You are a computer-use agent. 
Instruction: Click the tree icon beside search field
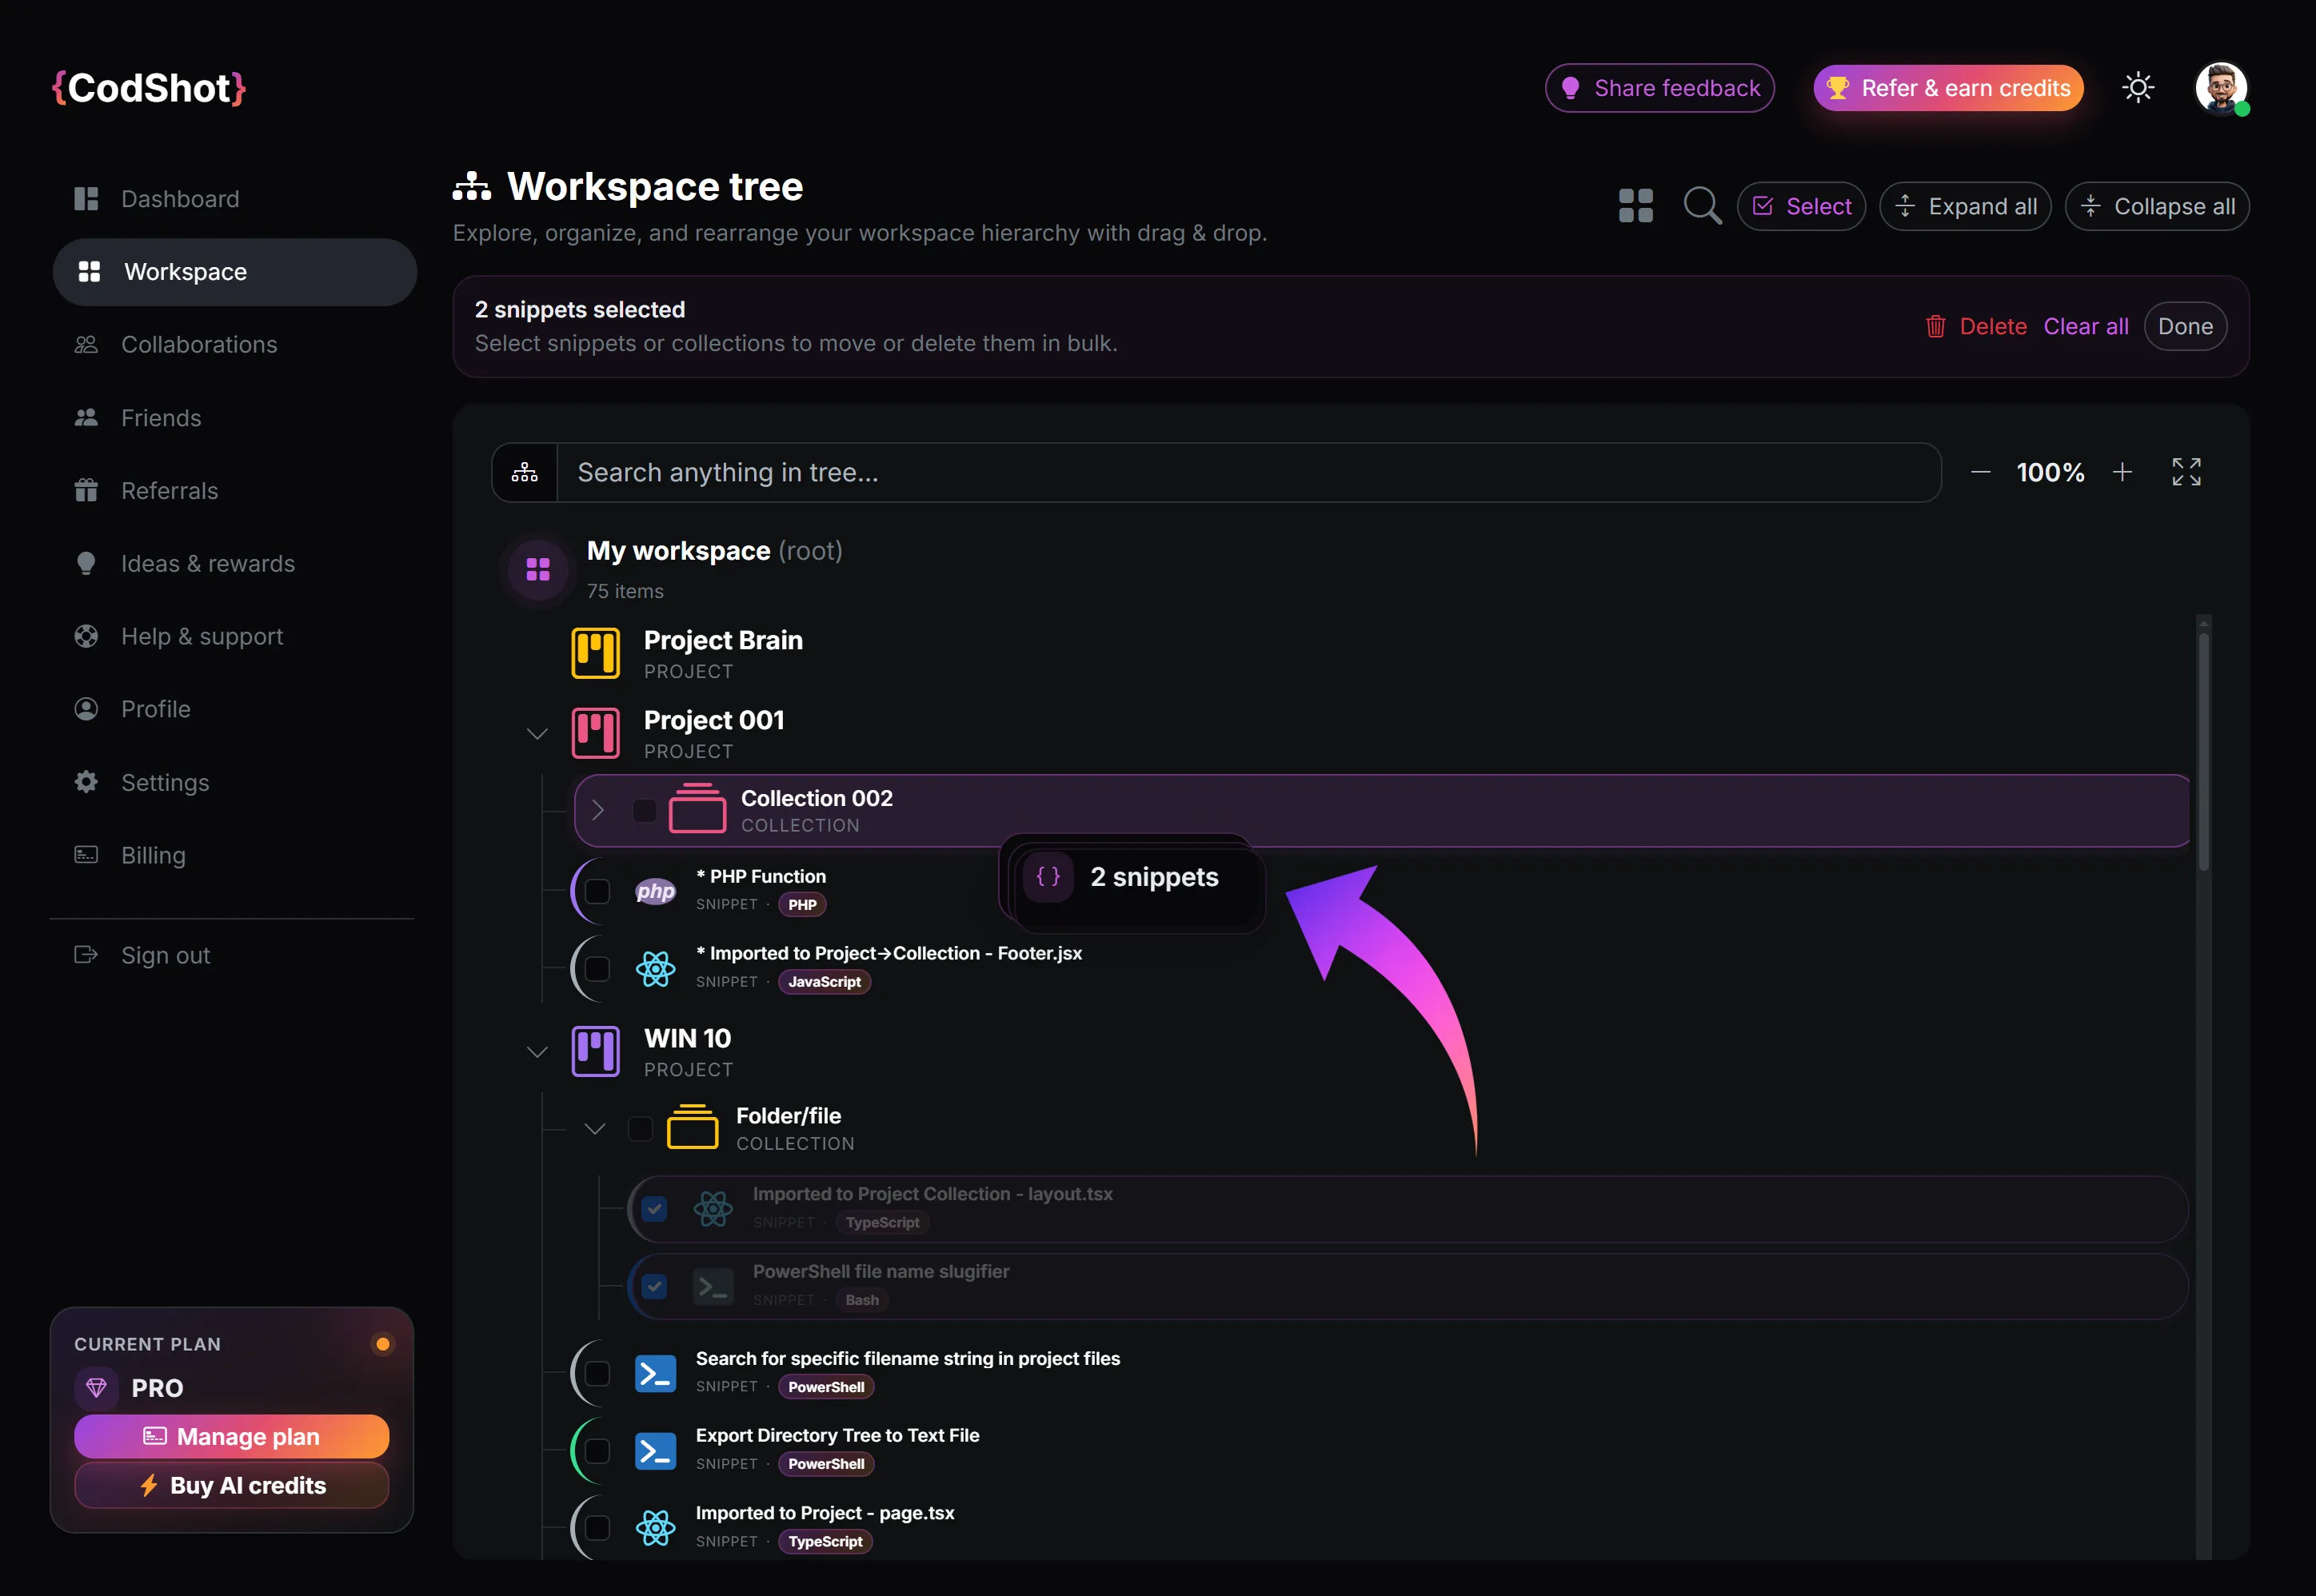click(x=525, y=473)
